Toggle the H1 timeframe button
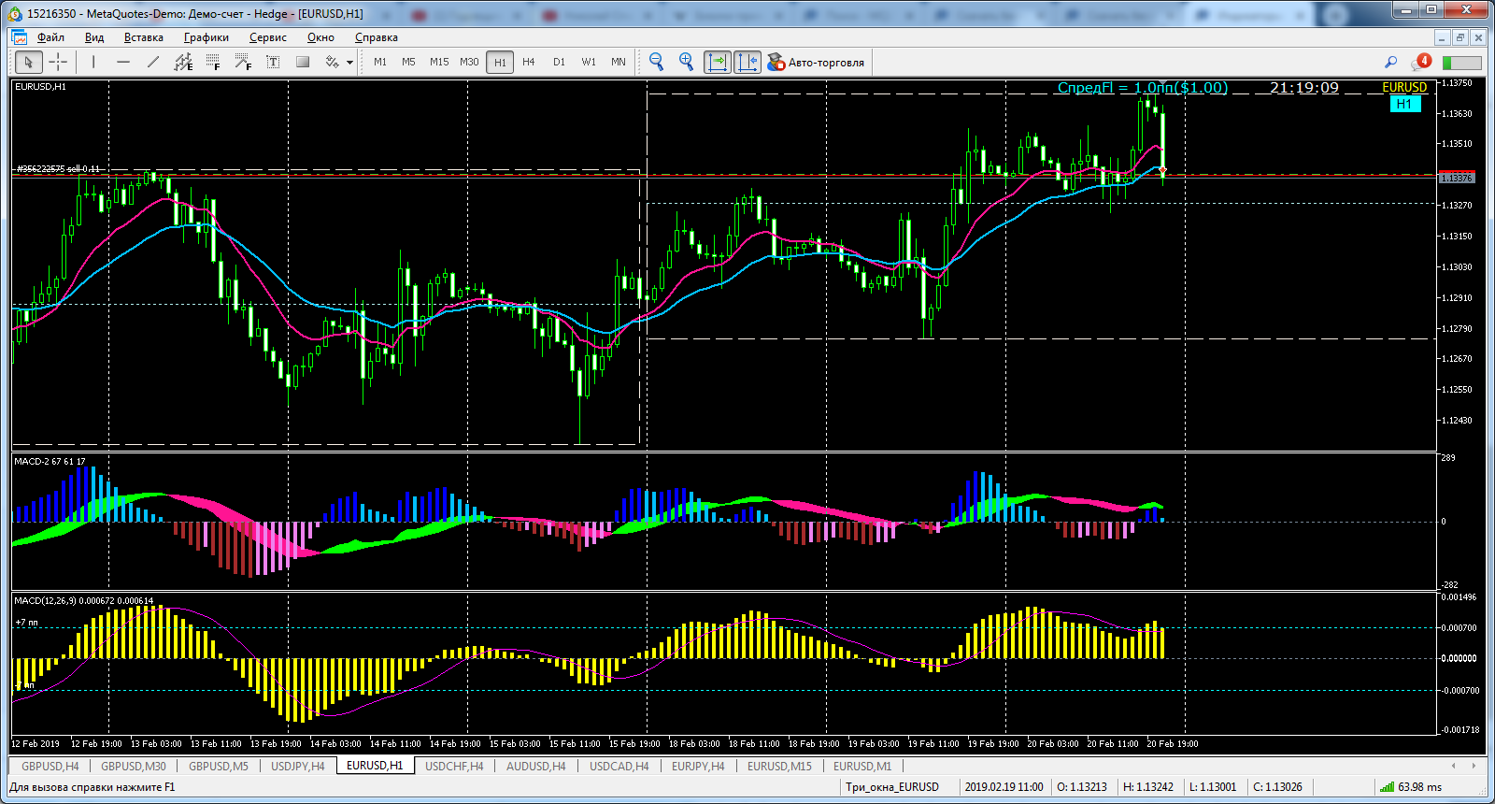Image resolution: width=1495 pixels, height=804 pixels. (x=500, y=62)
